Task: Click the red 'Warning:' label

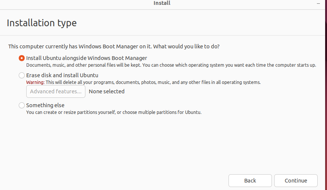Action: click(35, 82)
